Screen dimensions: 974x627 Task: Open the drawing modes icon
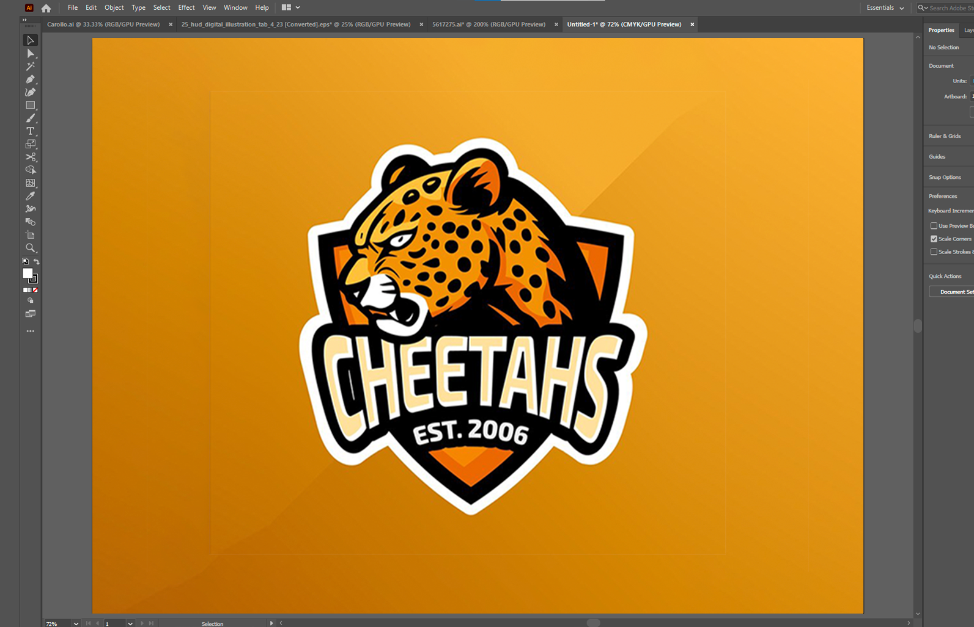[30, 301]
